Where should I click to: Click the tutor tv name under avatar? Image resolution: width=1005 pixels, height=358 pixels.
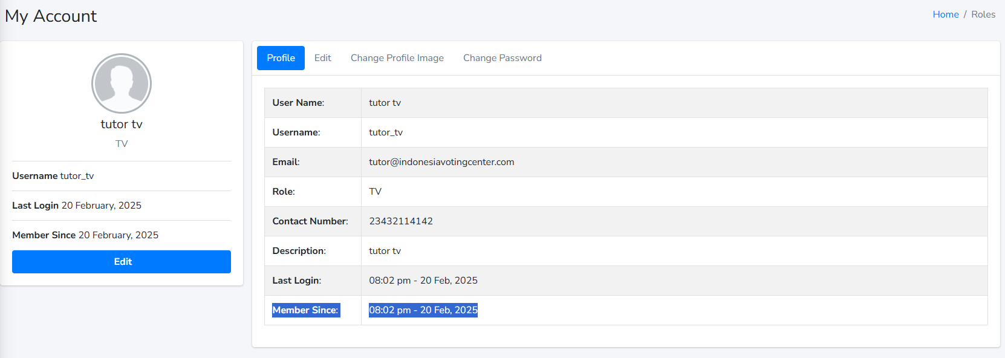click(x=122, y=124)
